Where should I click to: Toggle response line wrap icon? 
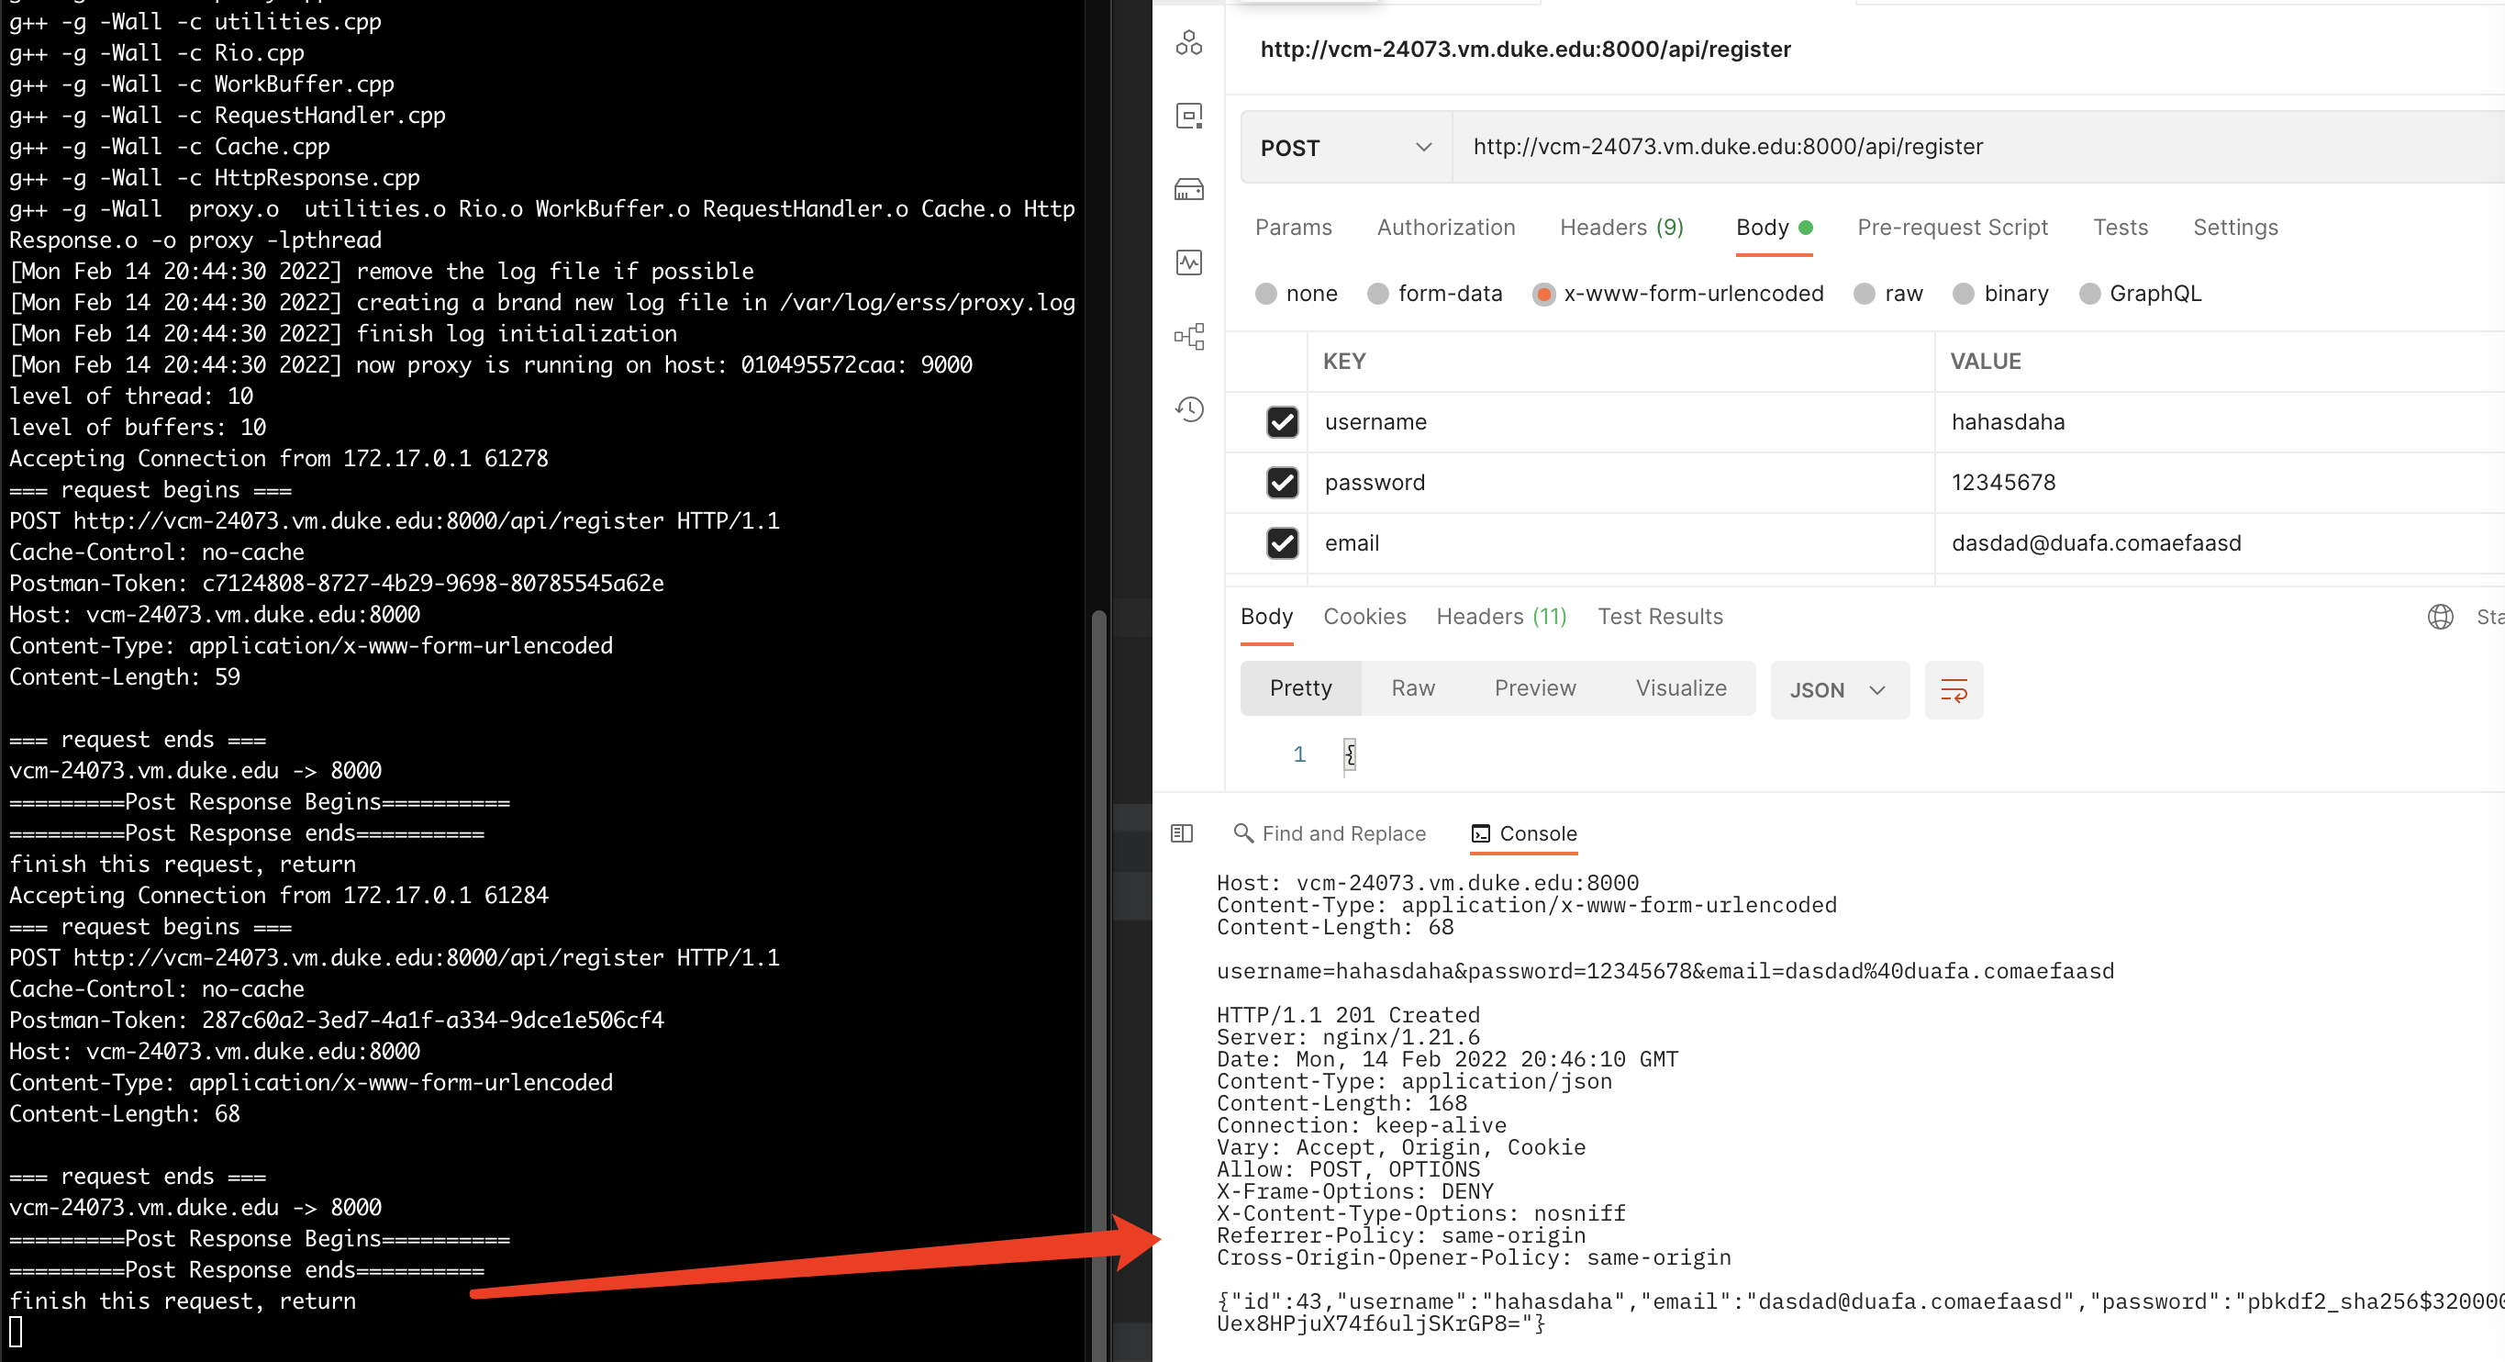pyautogui.click(x=1953, y=690)
